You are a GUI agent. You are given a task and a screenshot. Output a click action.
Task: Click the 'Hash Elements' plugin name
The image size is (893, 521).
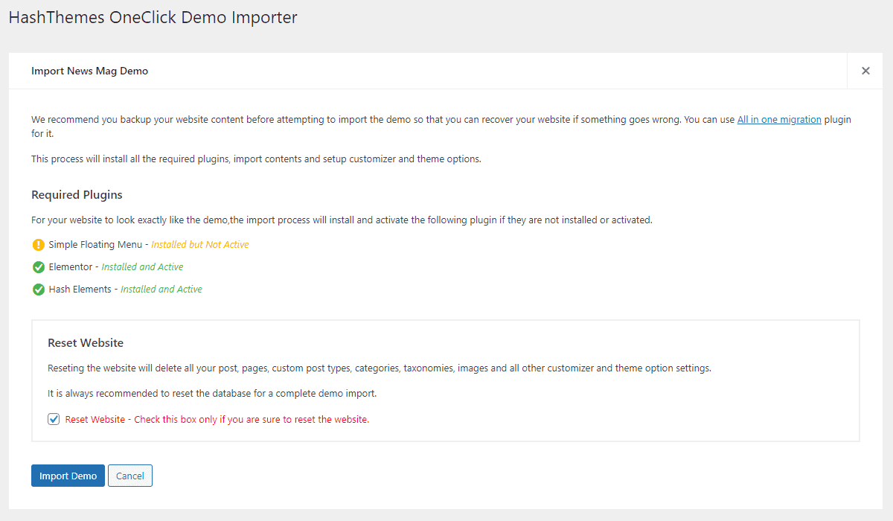[80, 290]
